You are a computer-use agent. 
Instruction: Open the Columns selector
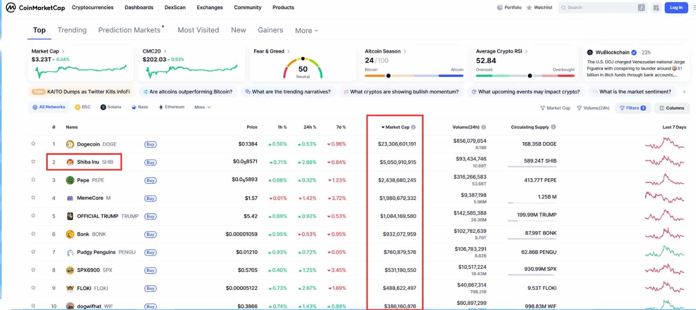pyautogui.click(x=672, y=108)
